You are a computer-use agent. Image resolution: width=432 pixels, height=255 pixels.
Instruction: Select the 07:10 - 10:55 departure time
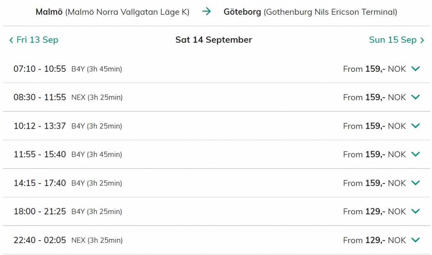point(40,69)
